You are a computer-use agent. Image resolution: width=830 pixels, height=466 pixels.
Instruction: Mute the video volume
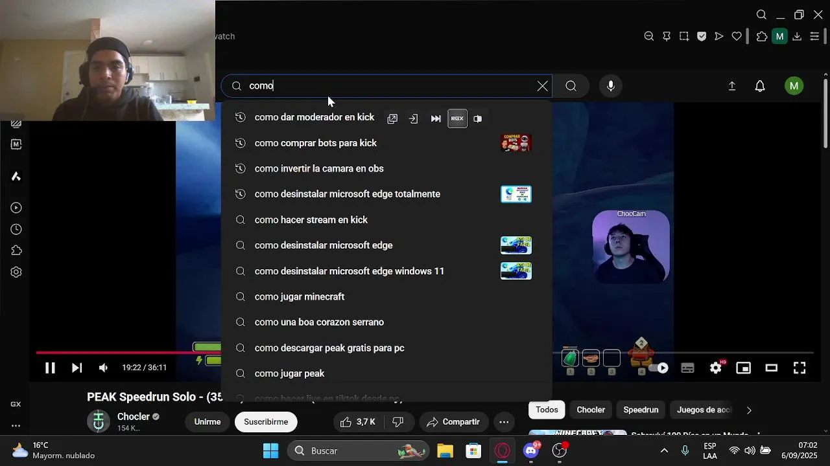103,368
